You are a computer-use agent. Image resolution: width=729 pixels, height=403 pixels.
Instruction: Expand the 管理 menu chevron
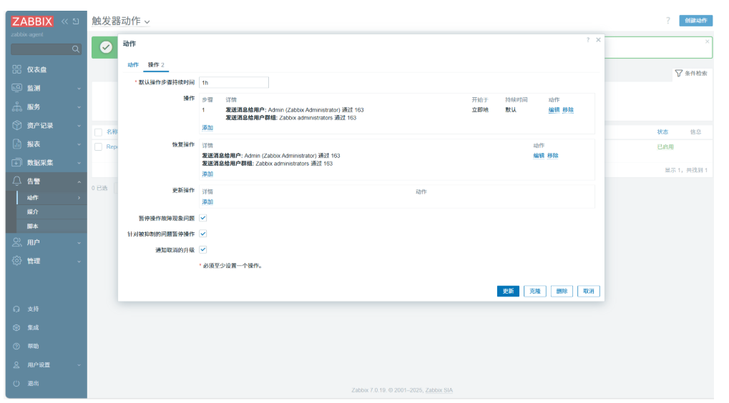click(x=79, y=261)
